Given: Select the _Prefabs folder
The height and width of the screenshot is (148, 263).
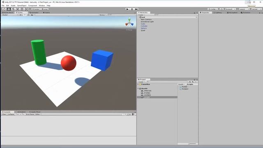Looking at the screenshot, I should 146,93.
